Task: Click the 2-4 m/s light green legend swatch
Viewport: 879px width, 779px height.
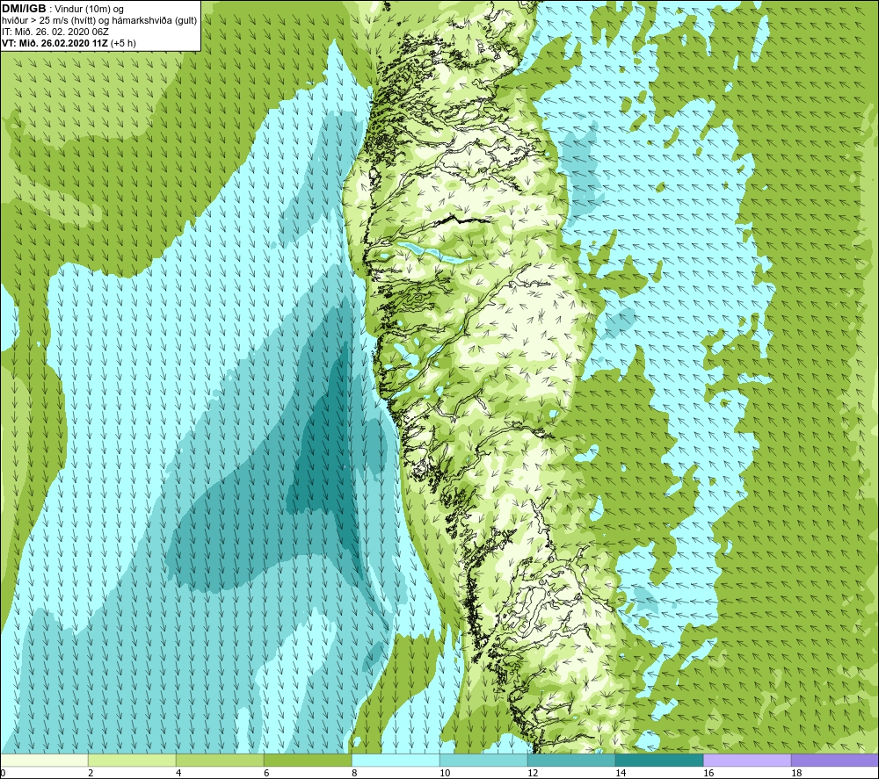Action: pyautogui.click(x=133, y=760)
